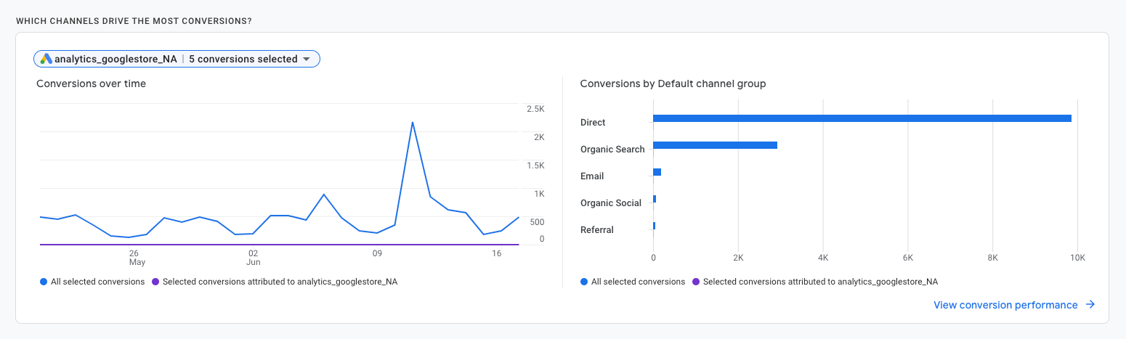Click the "Conversions by Default channel group" heading
Viewport: 1126px width, 339px height.
[x=673, y=83]
